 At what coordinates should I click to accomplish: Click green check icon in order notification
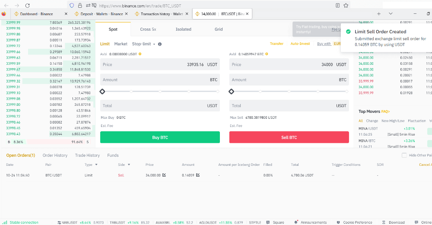pos(348,32)
